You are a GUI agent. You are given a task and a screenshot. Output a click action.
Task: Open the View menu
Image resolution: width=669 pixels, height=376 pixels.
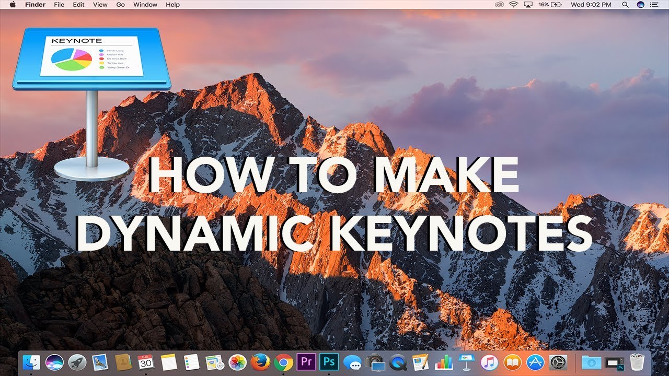tap(100, 5)
